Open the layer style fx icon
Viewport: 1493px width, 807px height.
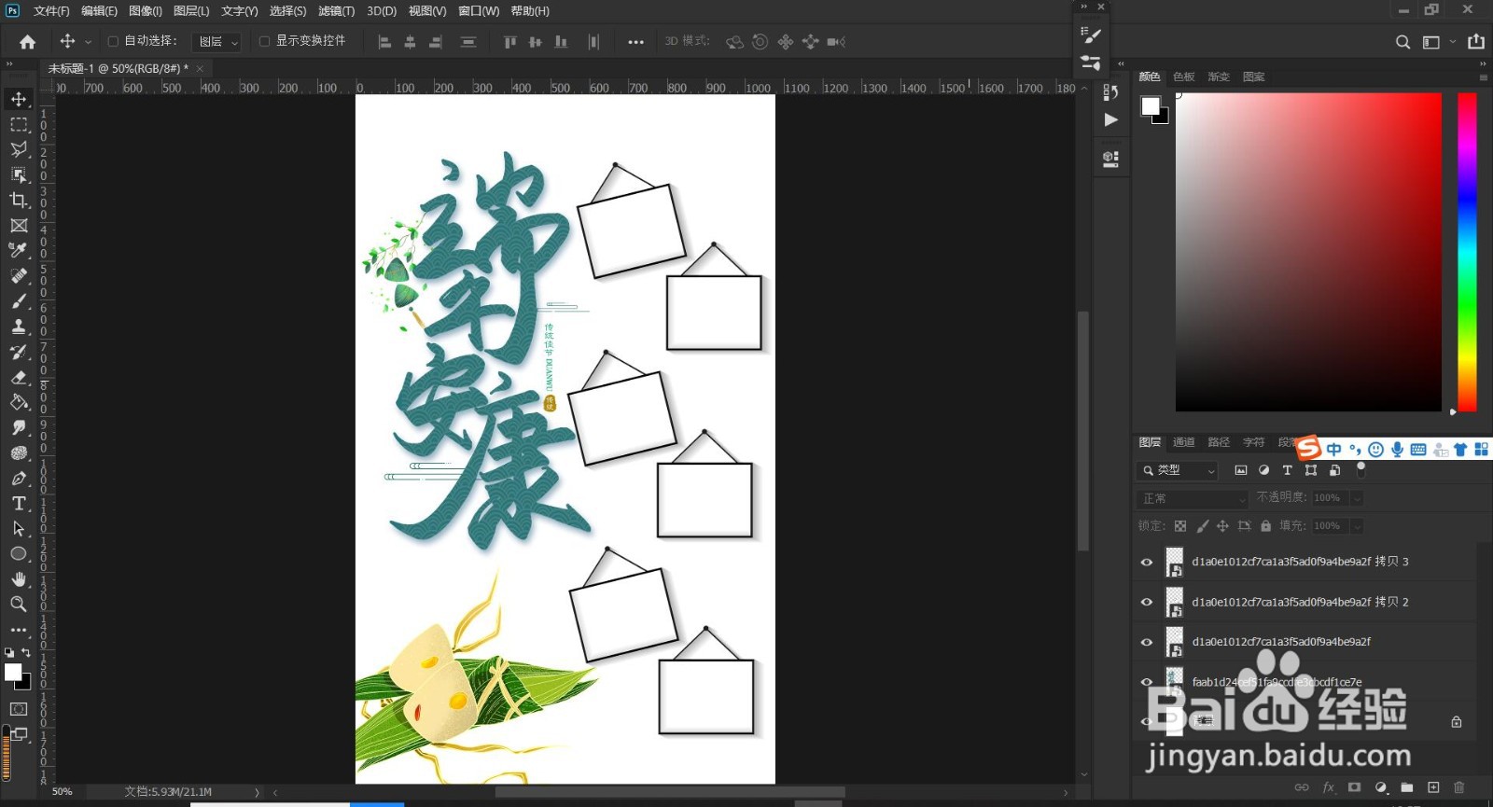1329,787
